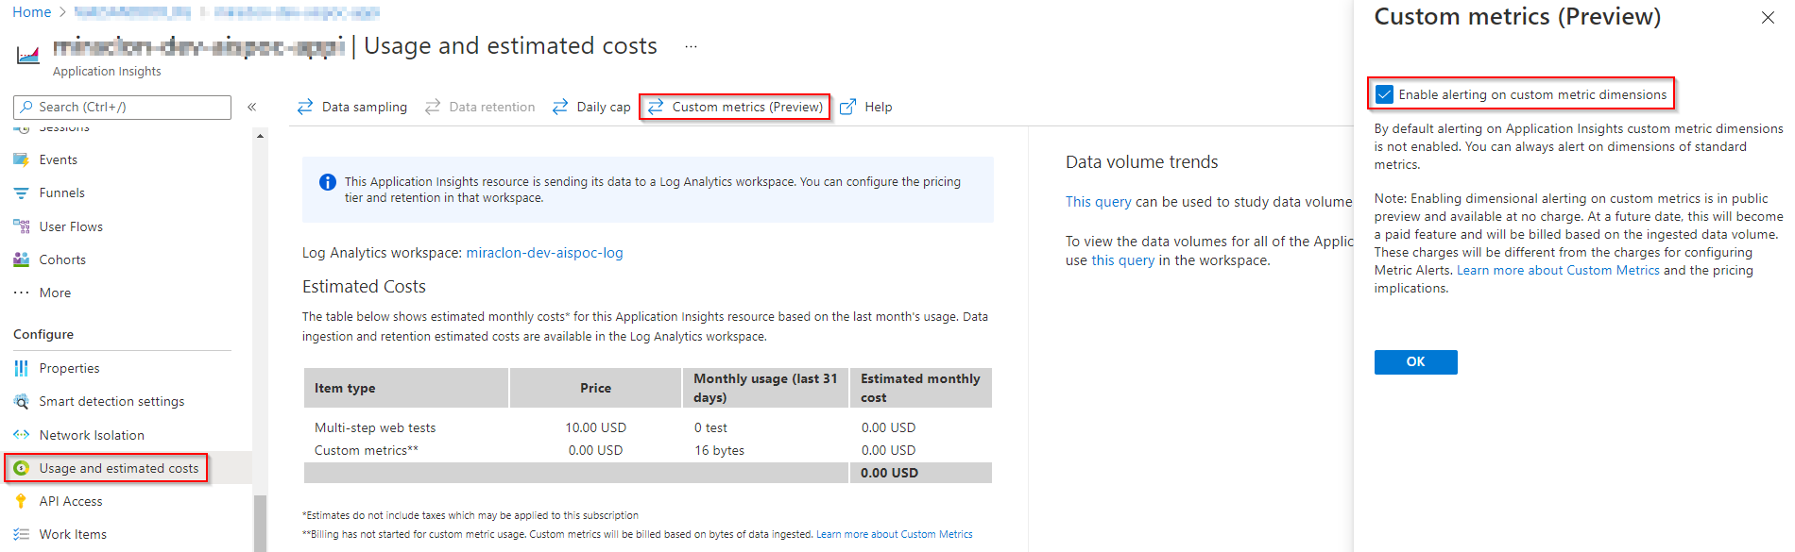
Task: Open the More sidebar entry
Action: (55, 293)
